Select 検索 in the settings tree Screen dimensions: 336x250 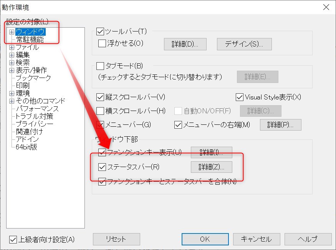click(x=23, y=63)
